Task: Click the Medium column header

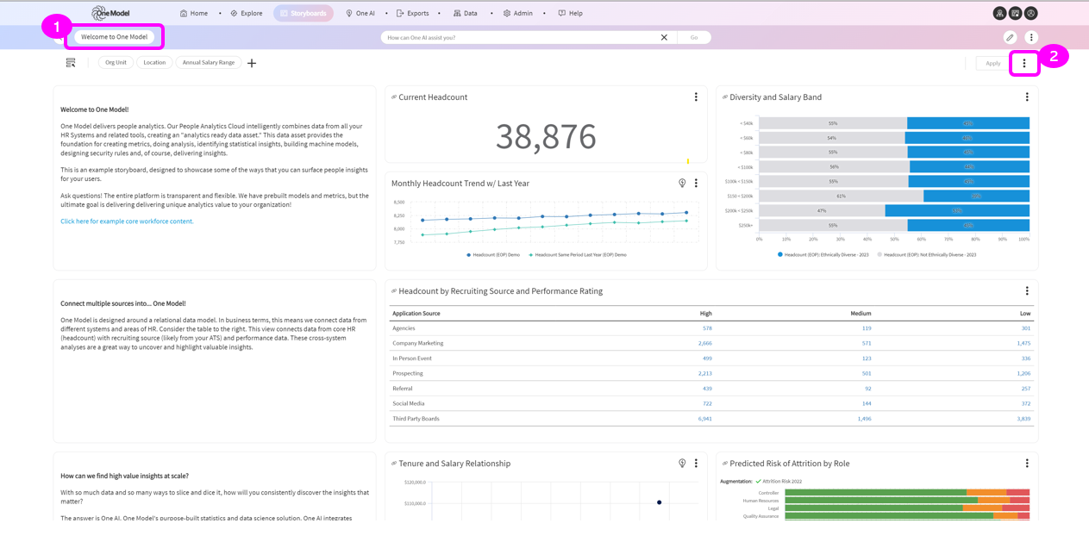Action: (861, 314)
